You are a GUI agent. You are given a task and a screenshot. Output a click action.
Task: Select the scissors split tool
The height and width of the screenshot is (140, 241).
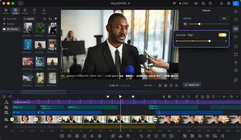point(120,136)
